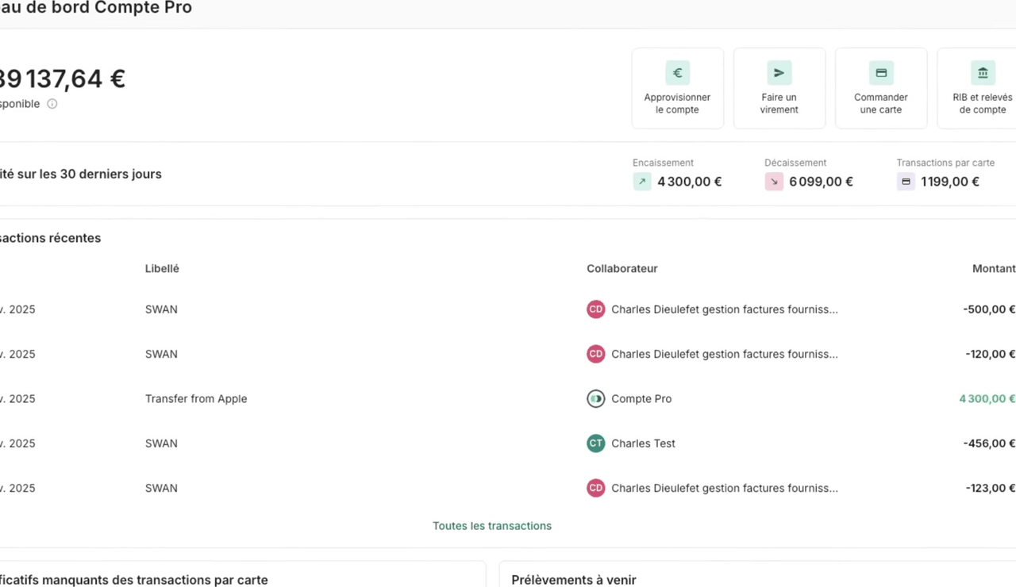The width and height of the screenshot is (1016, 587).
Task: Click the CD avatar in the -123,00 € row
Action: pyautogui.click(x=596, y=488)
